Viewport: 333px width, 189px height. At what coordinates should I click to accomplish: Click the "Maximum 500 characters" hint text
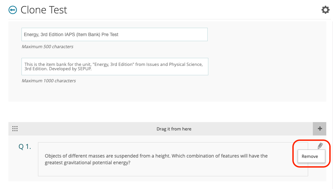[47, 46]
